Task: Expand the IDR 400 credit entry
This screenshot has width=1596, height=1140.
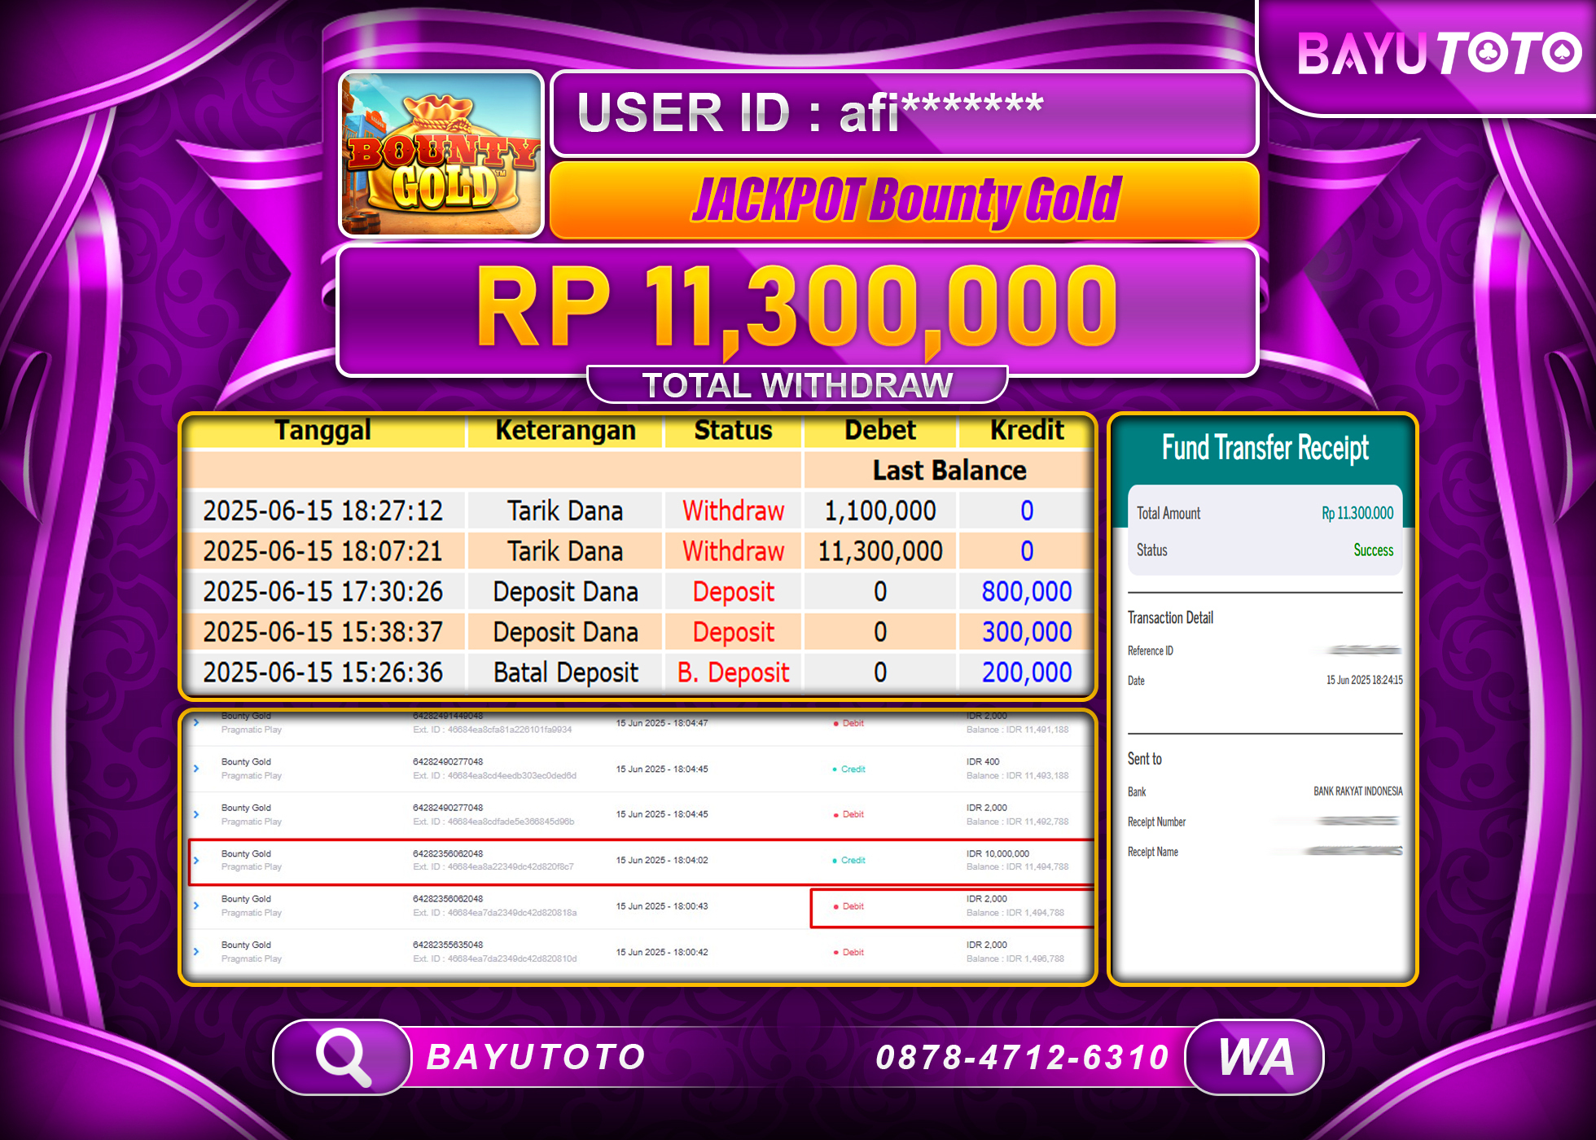Action: pyautogui.click(x=195, y=769)
